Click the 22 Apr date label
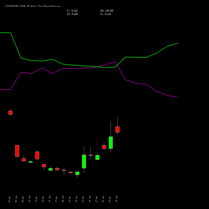 (x=76, y=199)
